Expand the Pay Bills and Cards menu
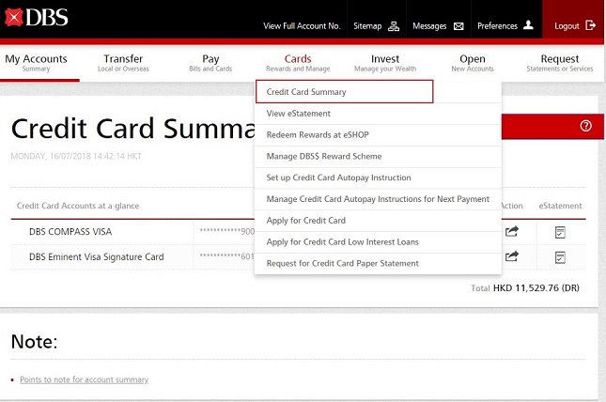Screen dimensions: 606x402 coord(210,62)
